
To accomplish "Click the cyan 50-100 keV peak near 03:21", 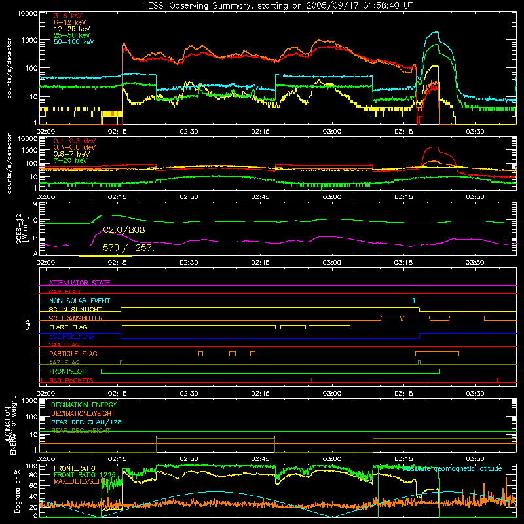I will pos(434,32).
